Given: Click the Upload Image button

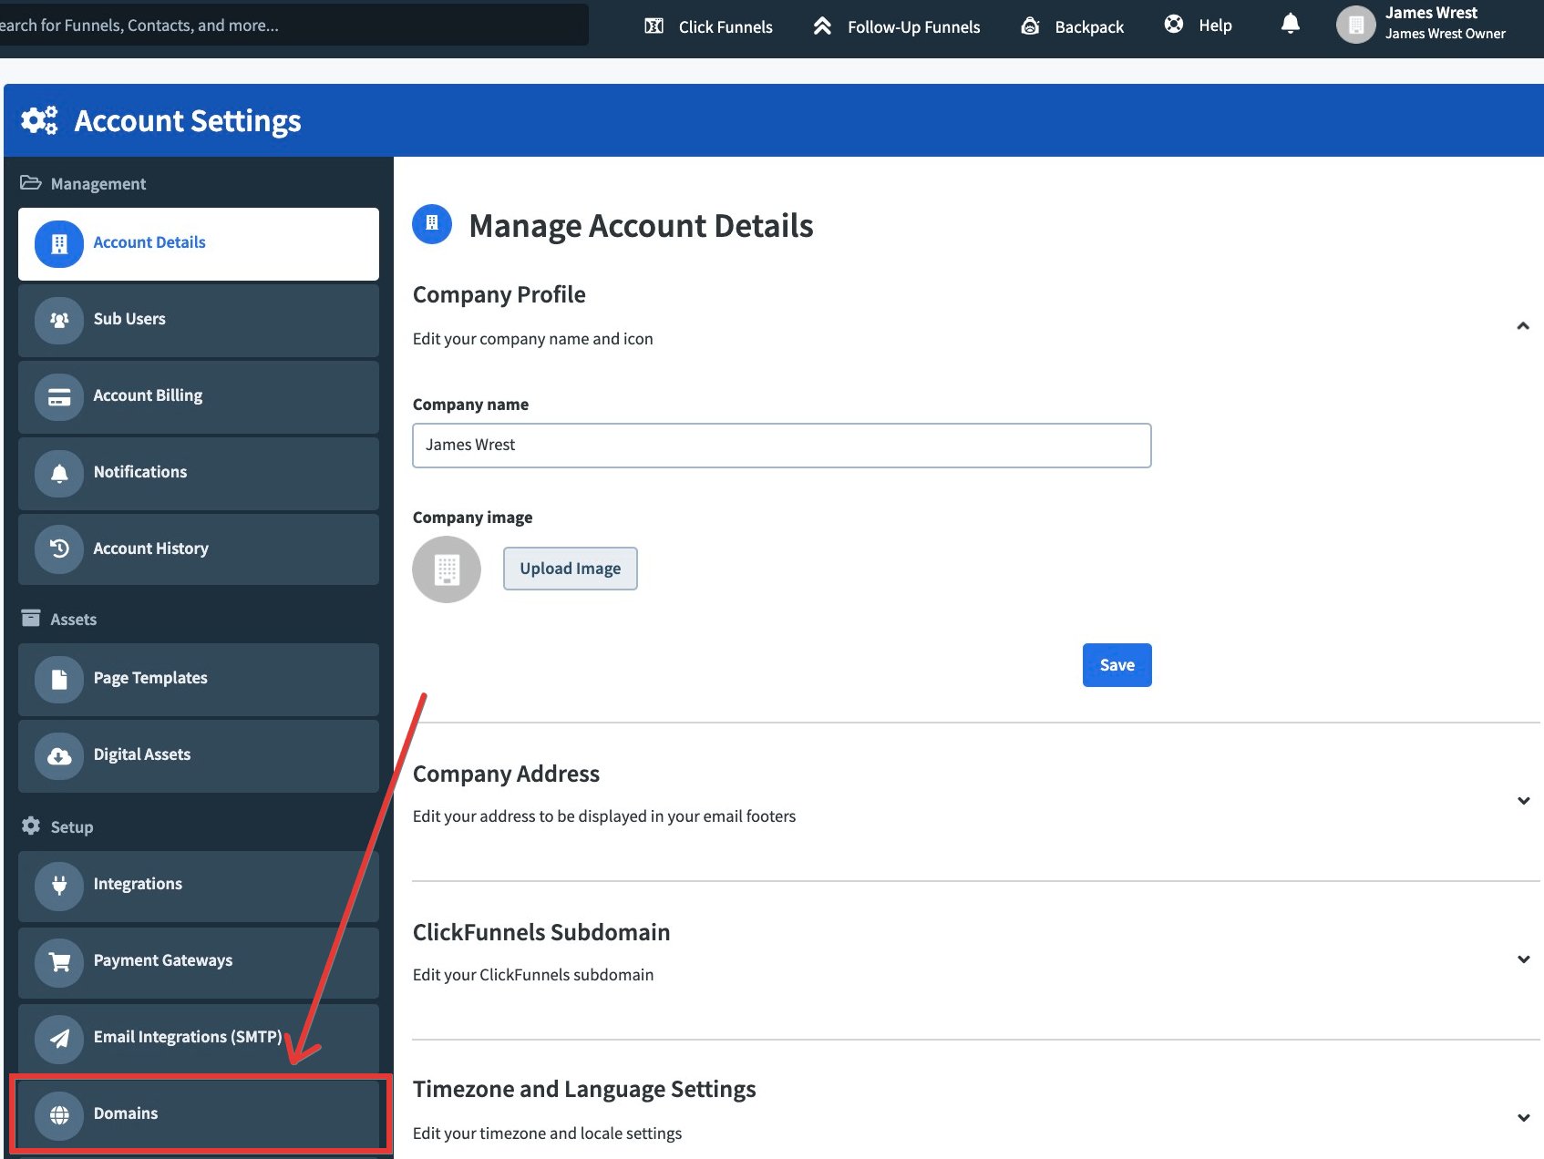Looking at the screenshot, I should coord(571,569).
